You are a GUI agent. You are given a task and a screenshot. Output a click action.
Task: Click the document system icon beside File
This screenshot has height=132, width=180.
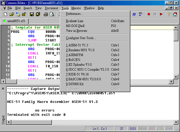(x=4, y=8)
